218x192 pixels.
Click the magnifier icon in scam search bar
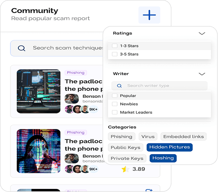coord(21,48)
